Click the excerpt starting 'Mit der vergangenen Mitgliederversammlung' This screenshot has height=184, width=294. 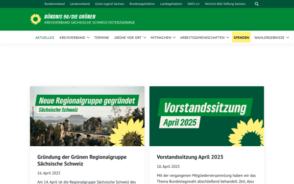[206, 179]
